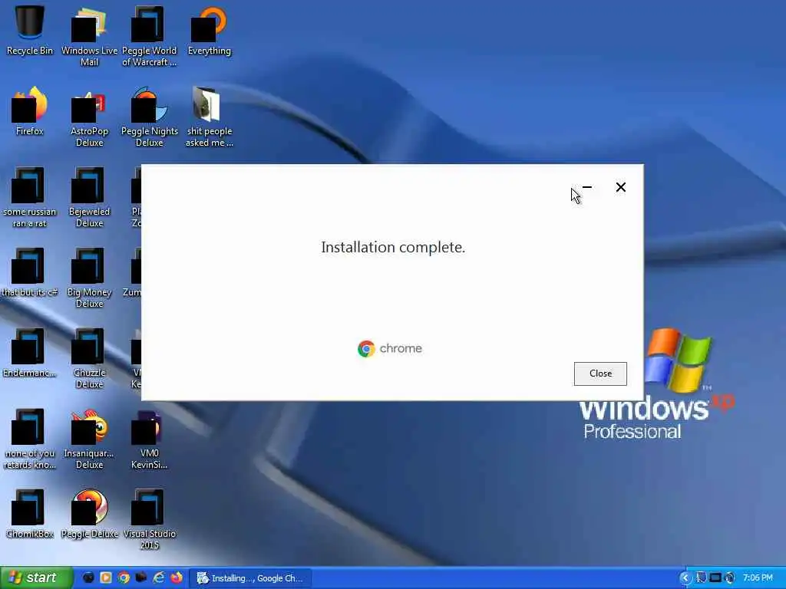Click Close button in Chrome installer
Image resolution: width=786 pixels, height=589 pixels.
[x=600, y=373]
